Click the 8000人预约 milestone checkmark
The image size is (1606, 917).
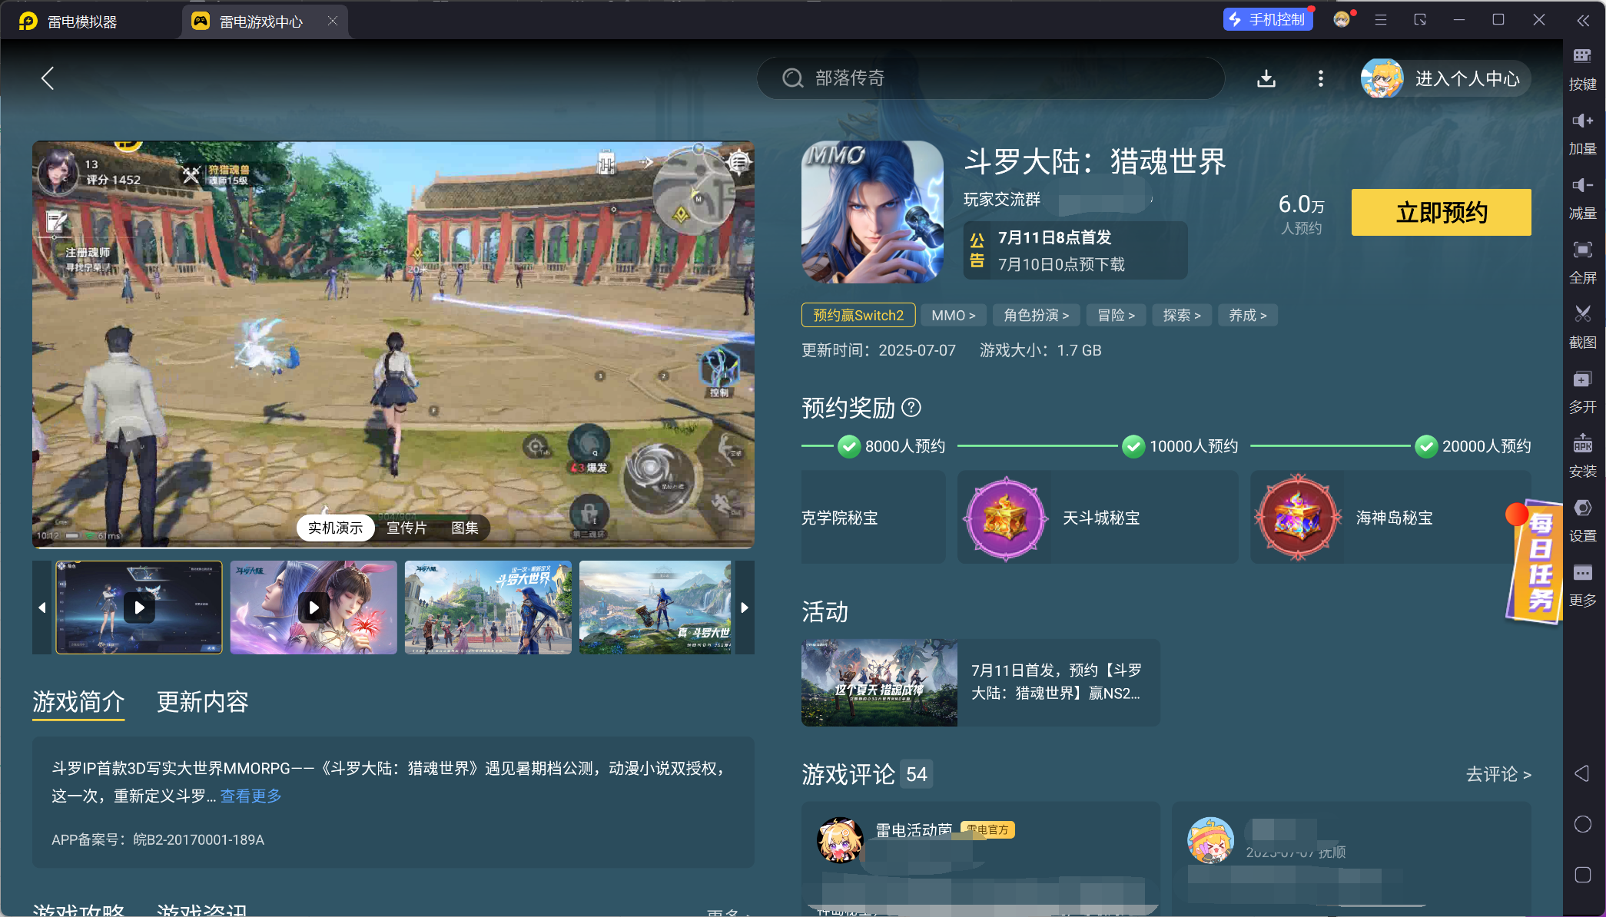[x=849, y=446]
